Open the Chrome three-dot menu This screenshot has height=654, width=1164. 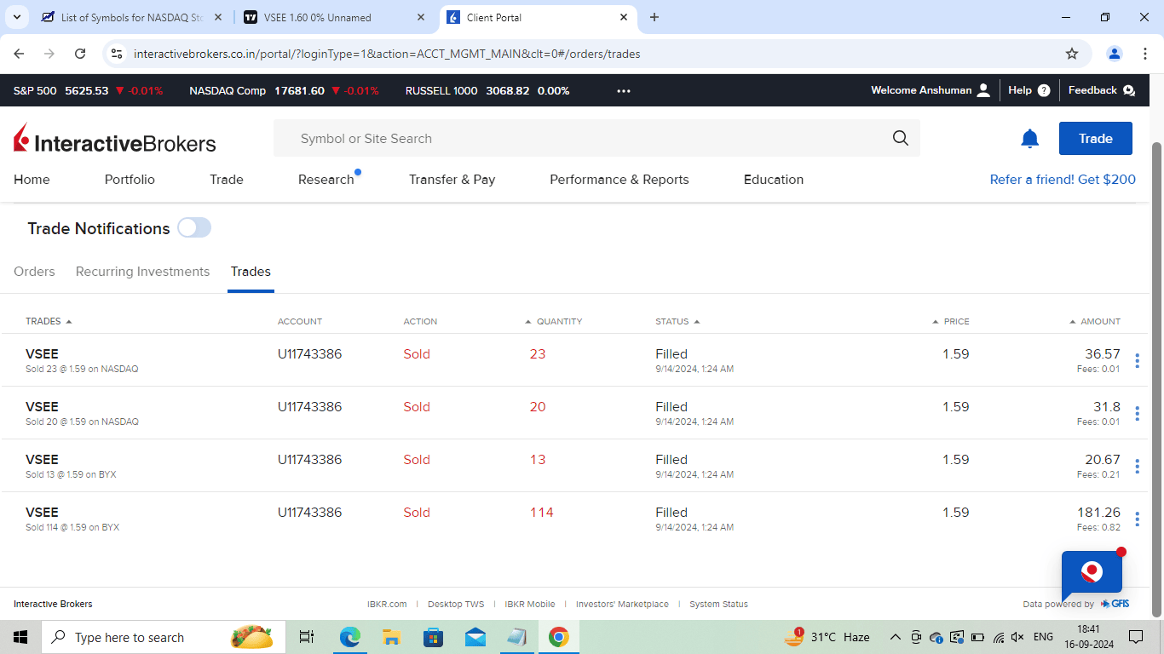click(x=1144, y=54)
